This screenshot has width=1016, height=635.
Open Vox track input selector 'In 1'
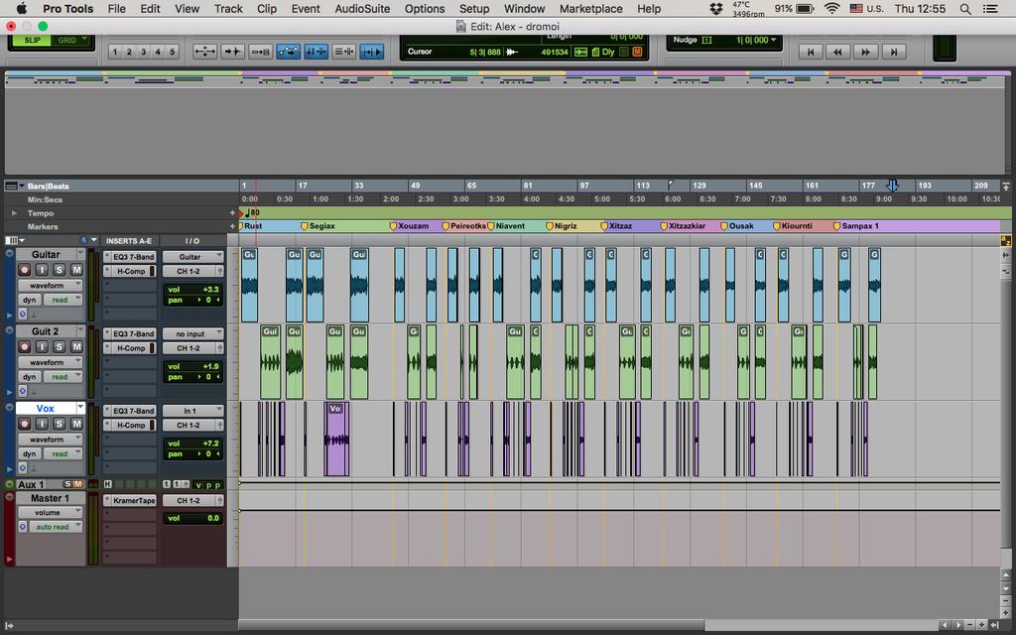tap(192, 411)
